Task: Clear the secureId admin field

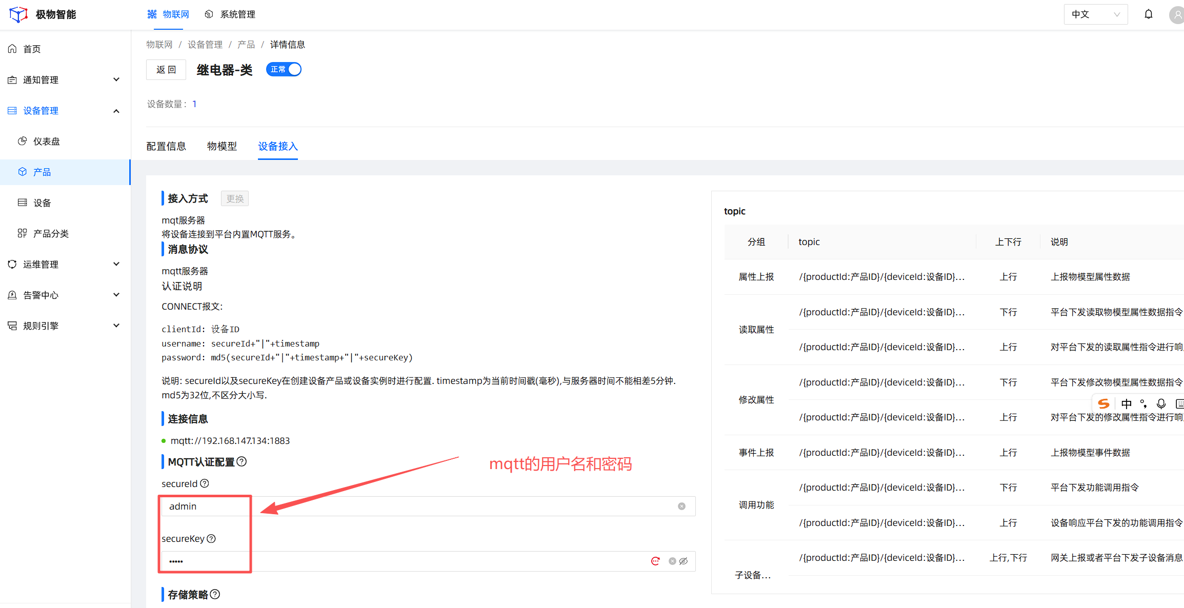Action: [x=681, y=506]
